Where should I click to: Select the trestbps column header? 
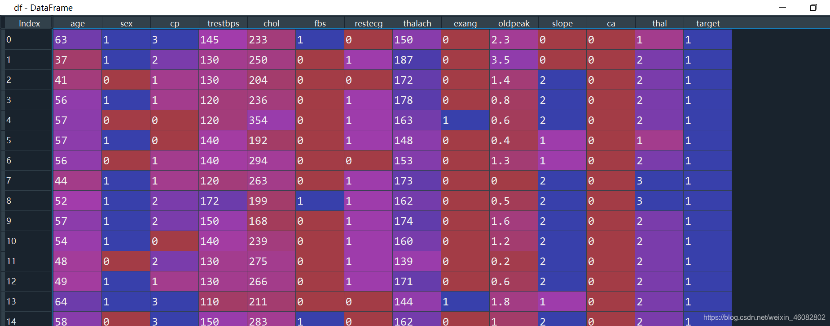point(223,23)
